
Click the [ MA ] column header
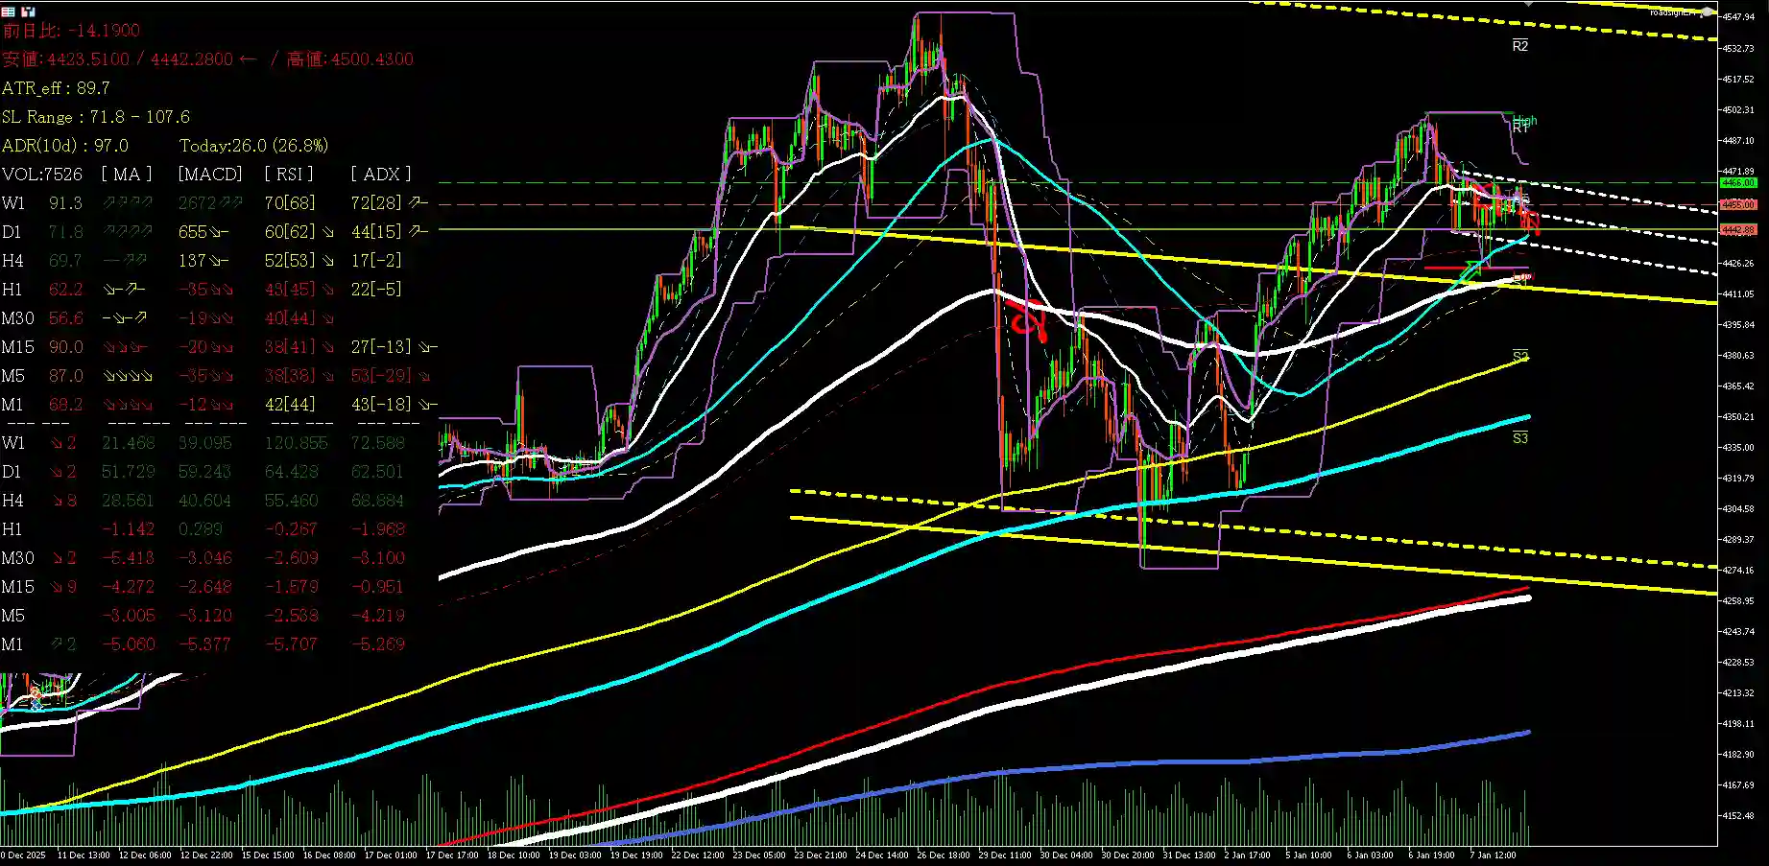127,174
